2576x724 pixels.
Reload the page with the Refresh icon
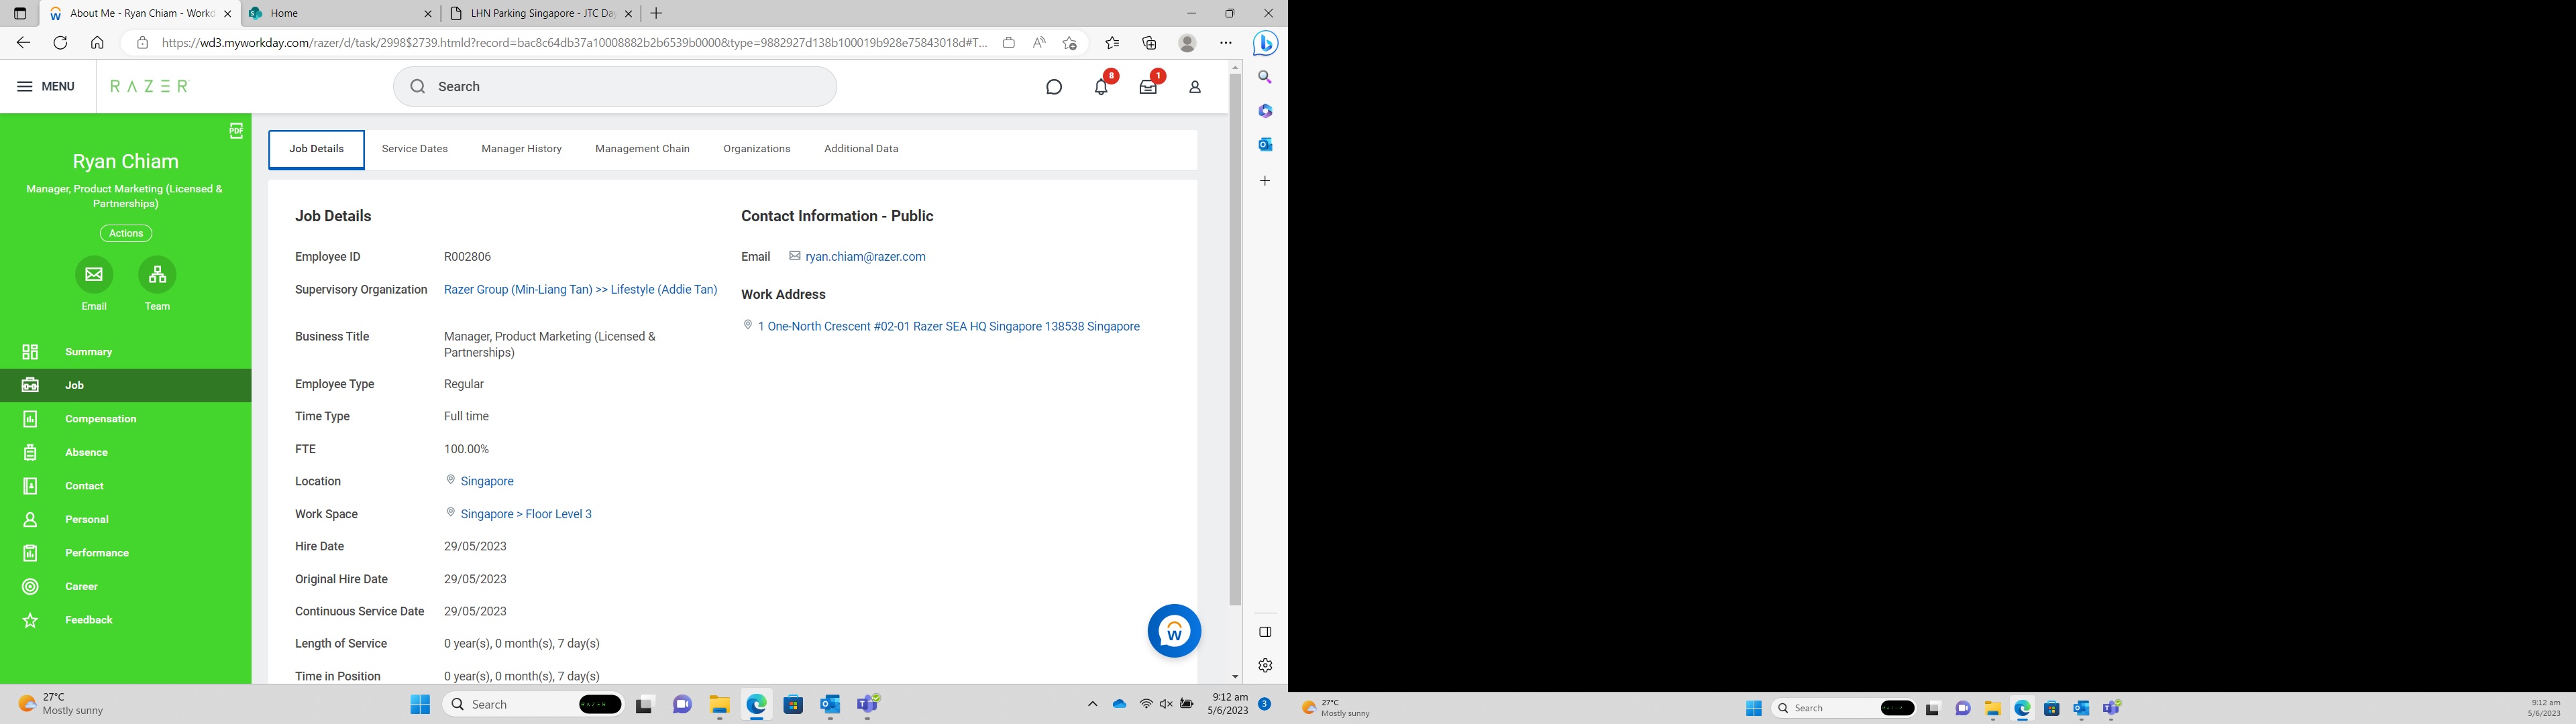(x=60, y=43)
